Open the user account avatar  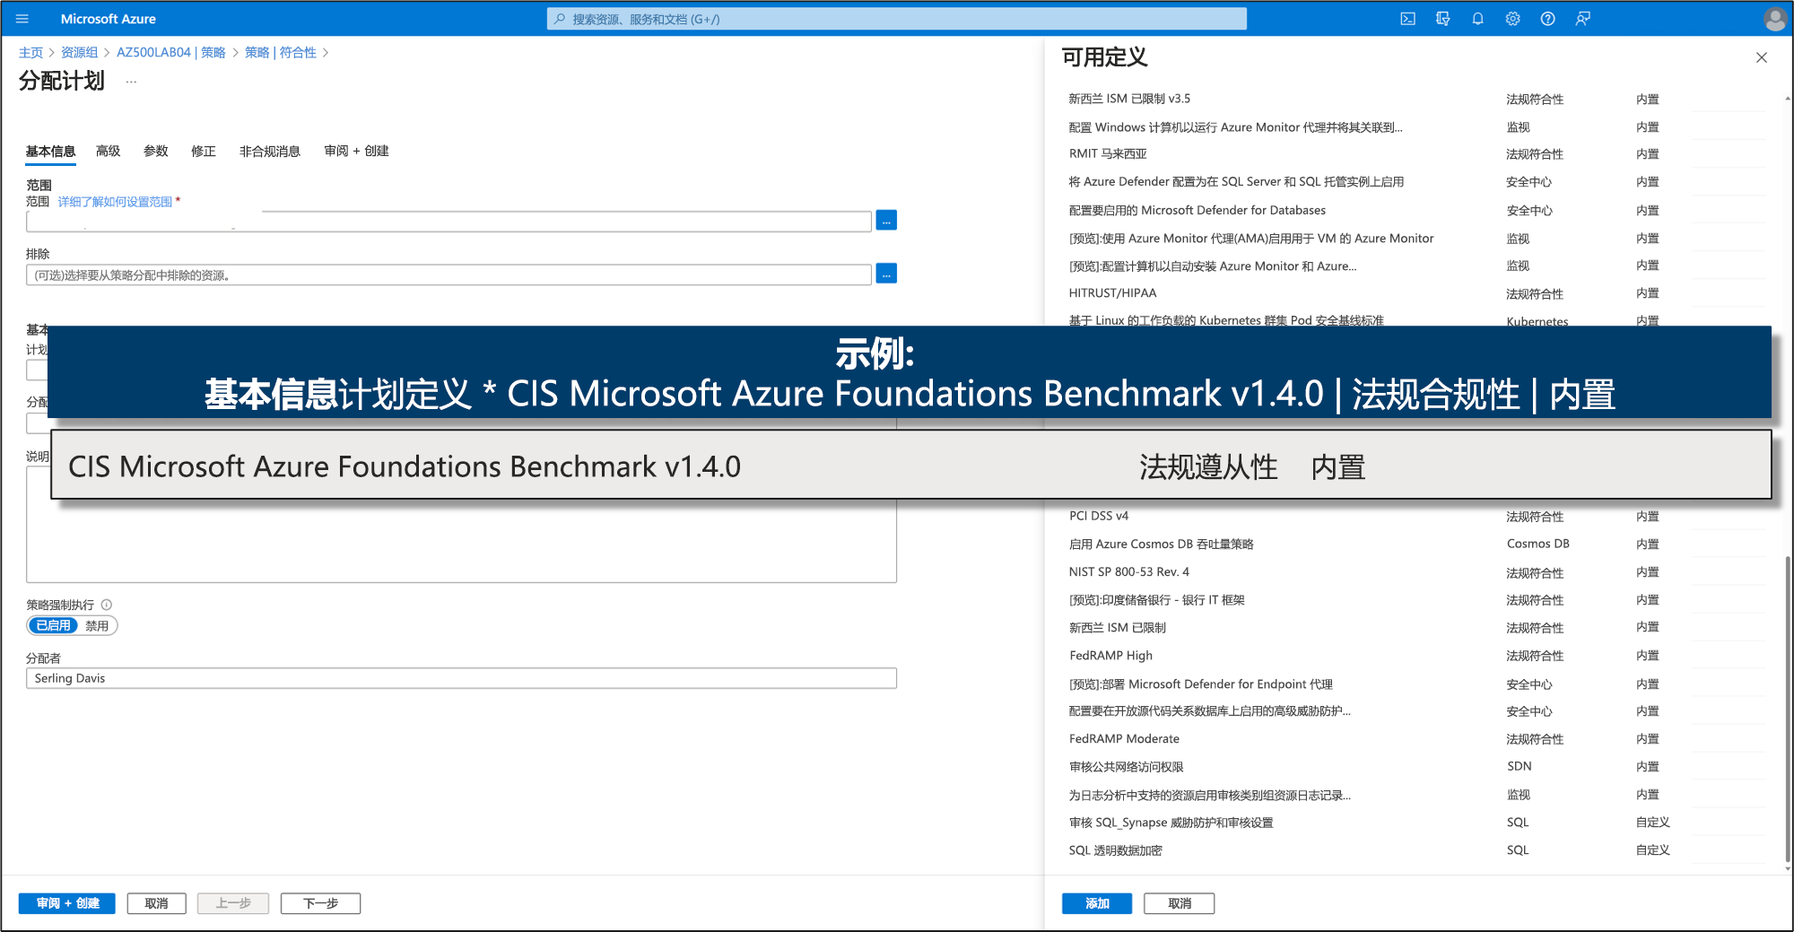1774,19
